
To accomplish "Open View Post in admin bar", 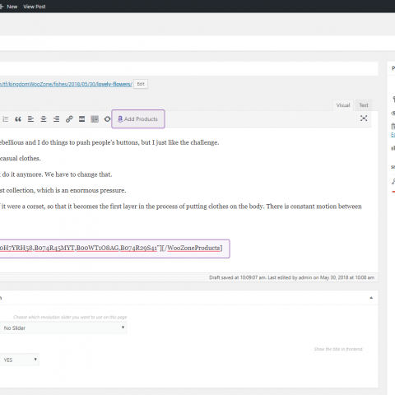I will (x=35, y=7).
